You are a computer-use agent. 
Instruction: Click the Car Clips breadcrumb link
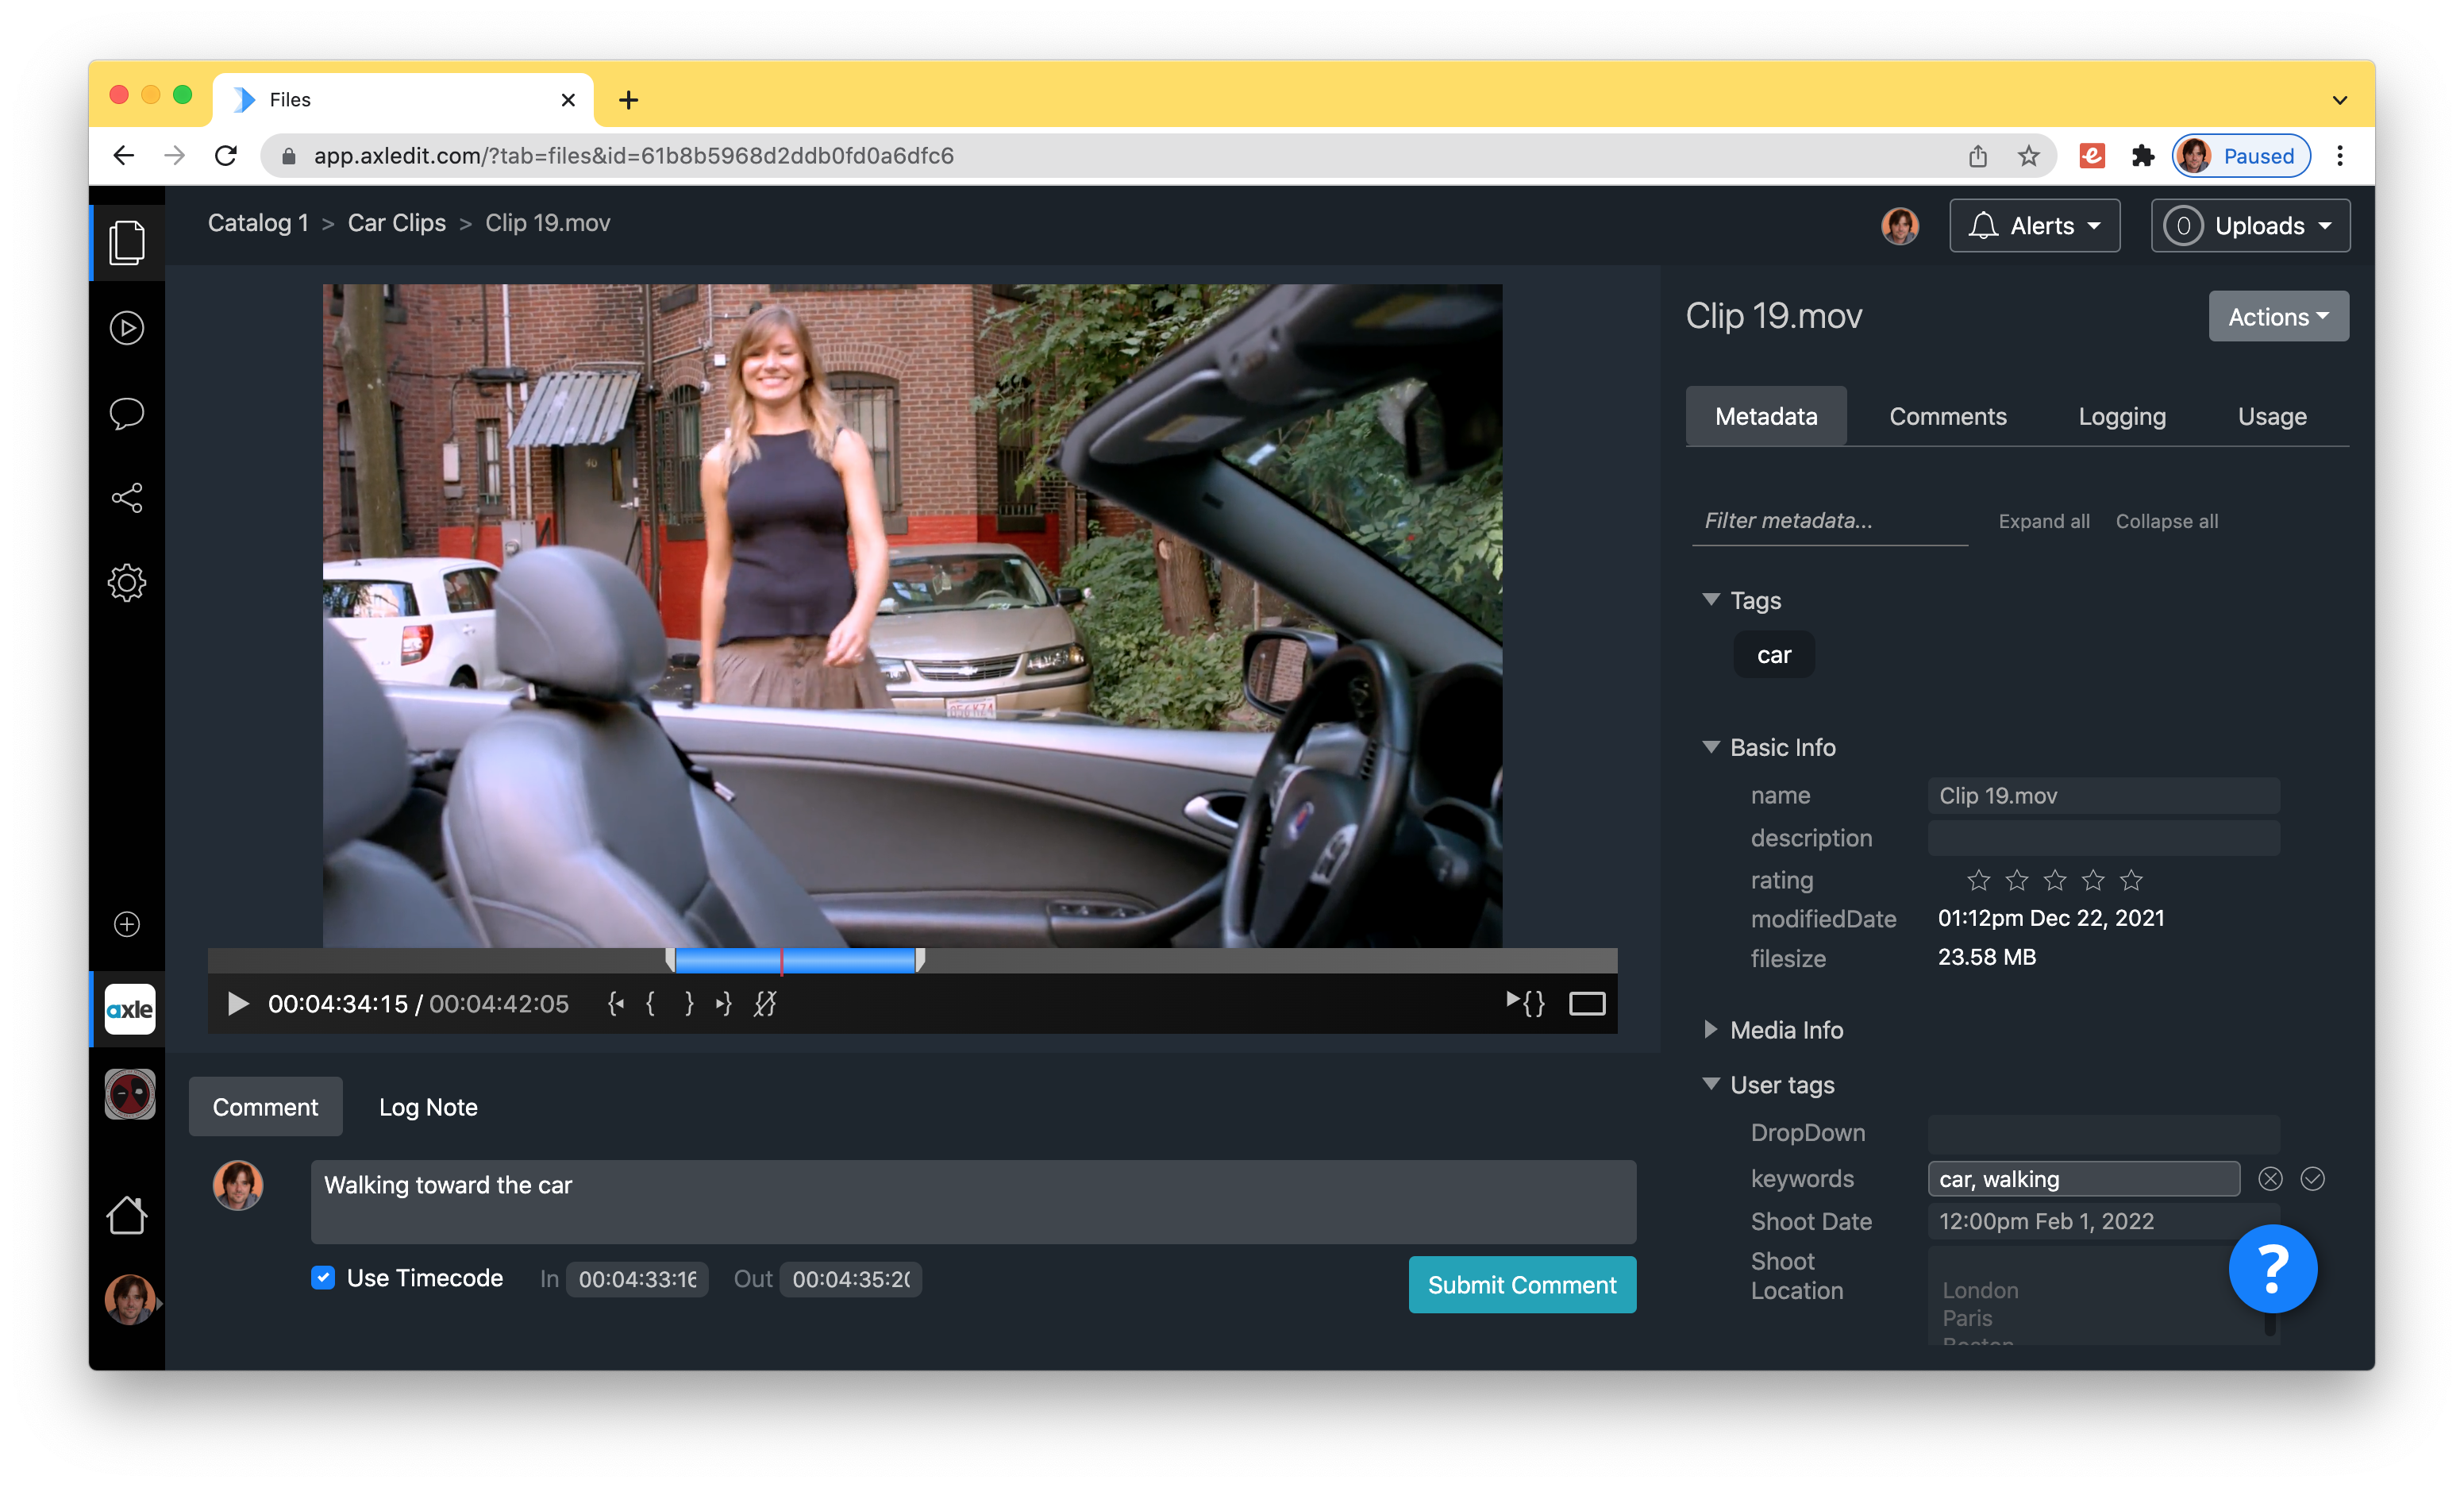point(396,223)
